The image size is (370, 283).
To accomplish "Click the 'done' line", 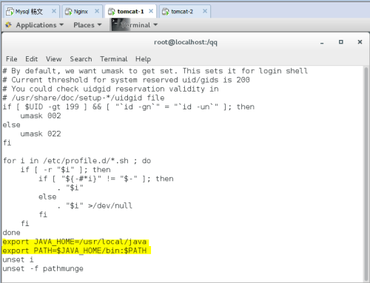I will pos(11,233).
